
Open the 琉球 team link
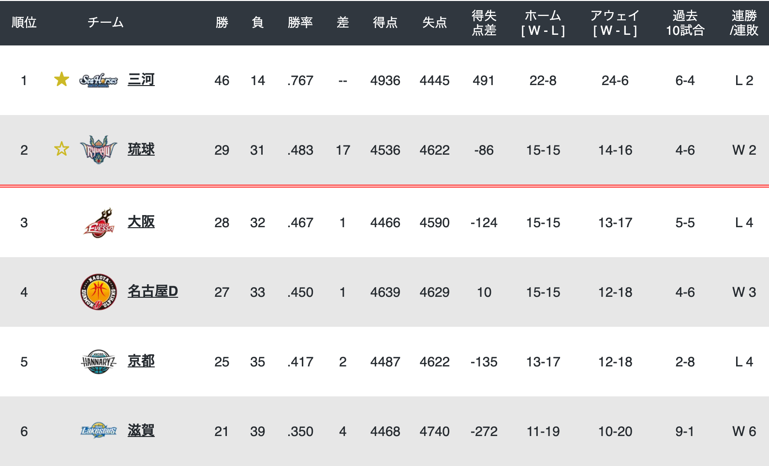pos(141,149)
